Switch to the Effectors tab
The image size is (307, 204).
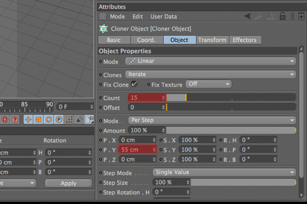point(245,40)
